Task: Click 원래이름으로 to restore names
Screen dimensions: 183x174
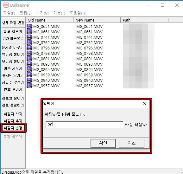Action: [x=13, y=38]
